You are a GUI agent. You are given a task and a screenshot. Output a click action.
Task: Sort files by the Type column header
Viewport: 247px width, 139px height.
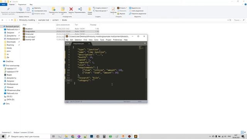(76, 25)
